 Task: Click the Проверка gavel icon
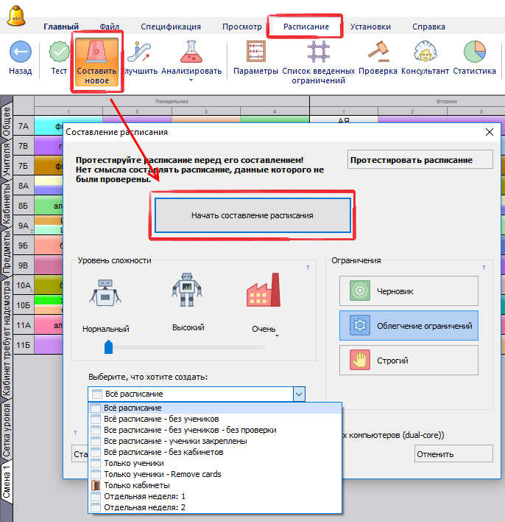coord(378,53)
